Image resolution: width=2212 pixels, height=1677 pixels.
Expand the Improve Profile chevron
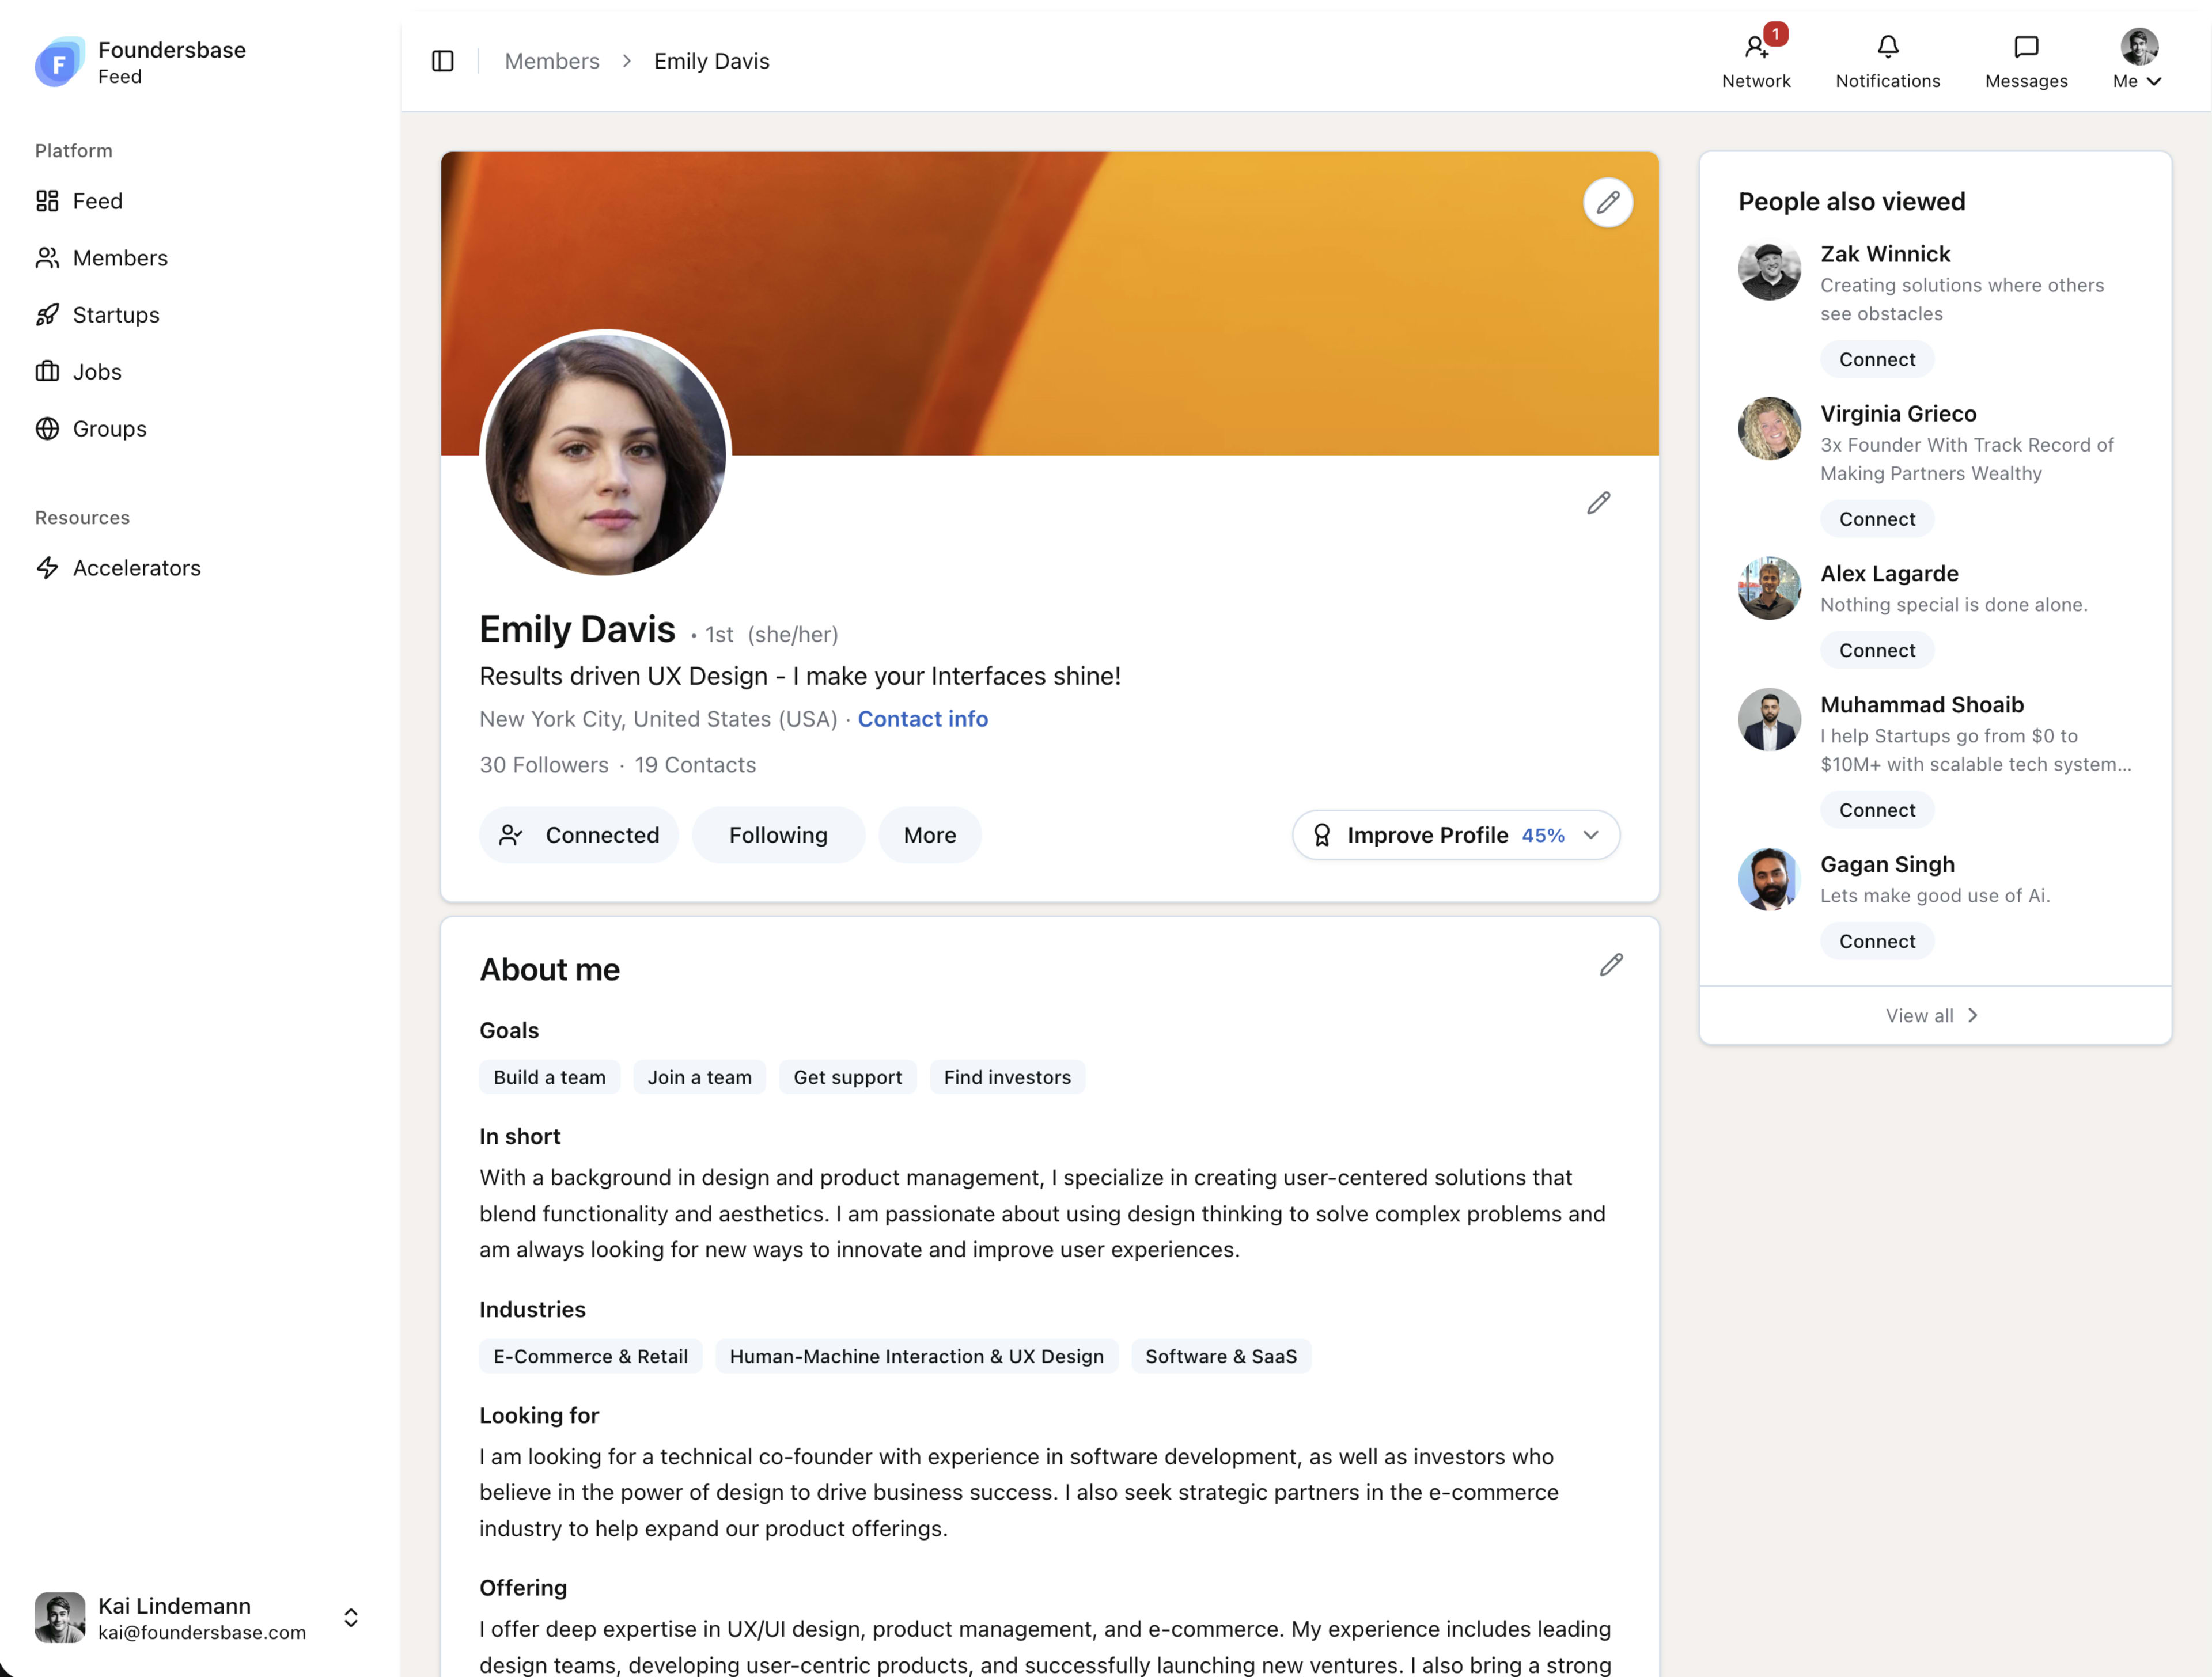coord(1590,835)
